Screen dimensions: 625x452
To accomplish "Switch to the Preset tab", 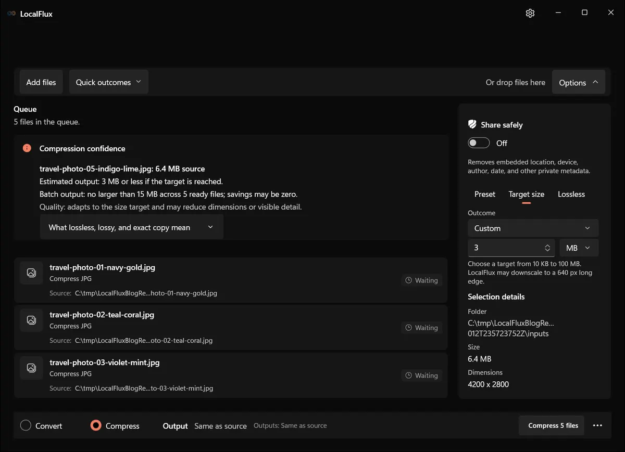I will (x=485, y=194).
